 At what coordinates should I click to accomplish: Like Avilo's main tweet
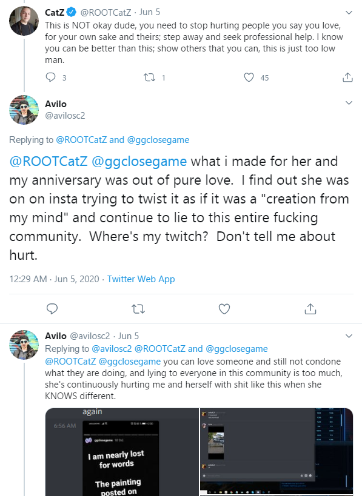(224, 309)
